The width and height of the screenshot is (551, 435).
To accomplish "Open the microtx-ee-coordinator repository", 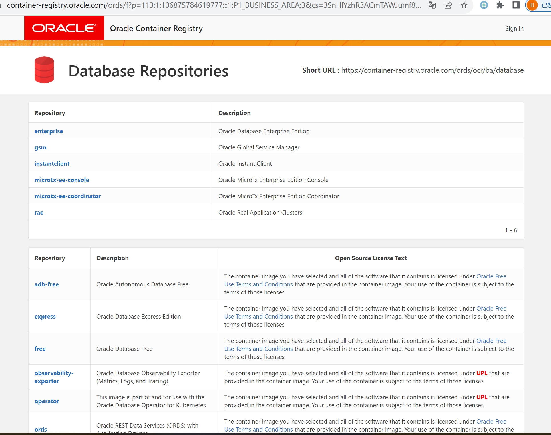I will point(67,196).
